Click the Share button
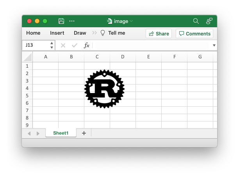 [159, 33]
